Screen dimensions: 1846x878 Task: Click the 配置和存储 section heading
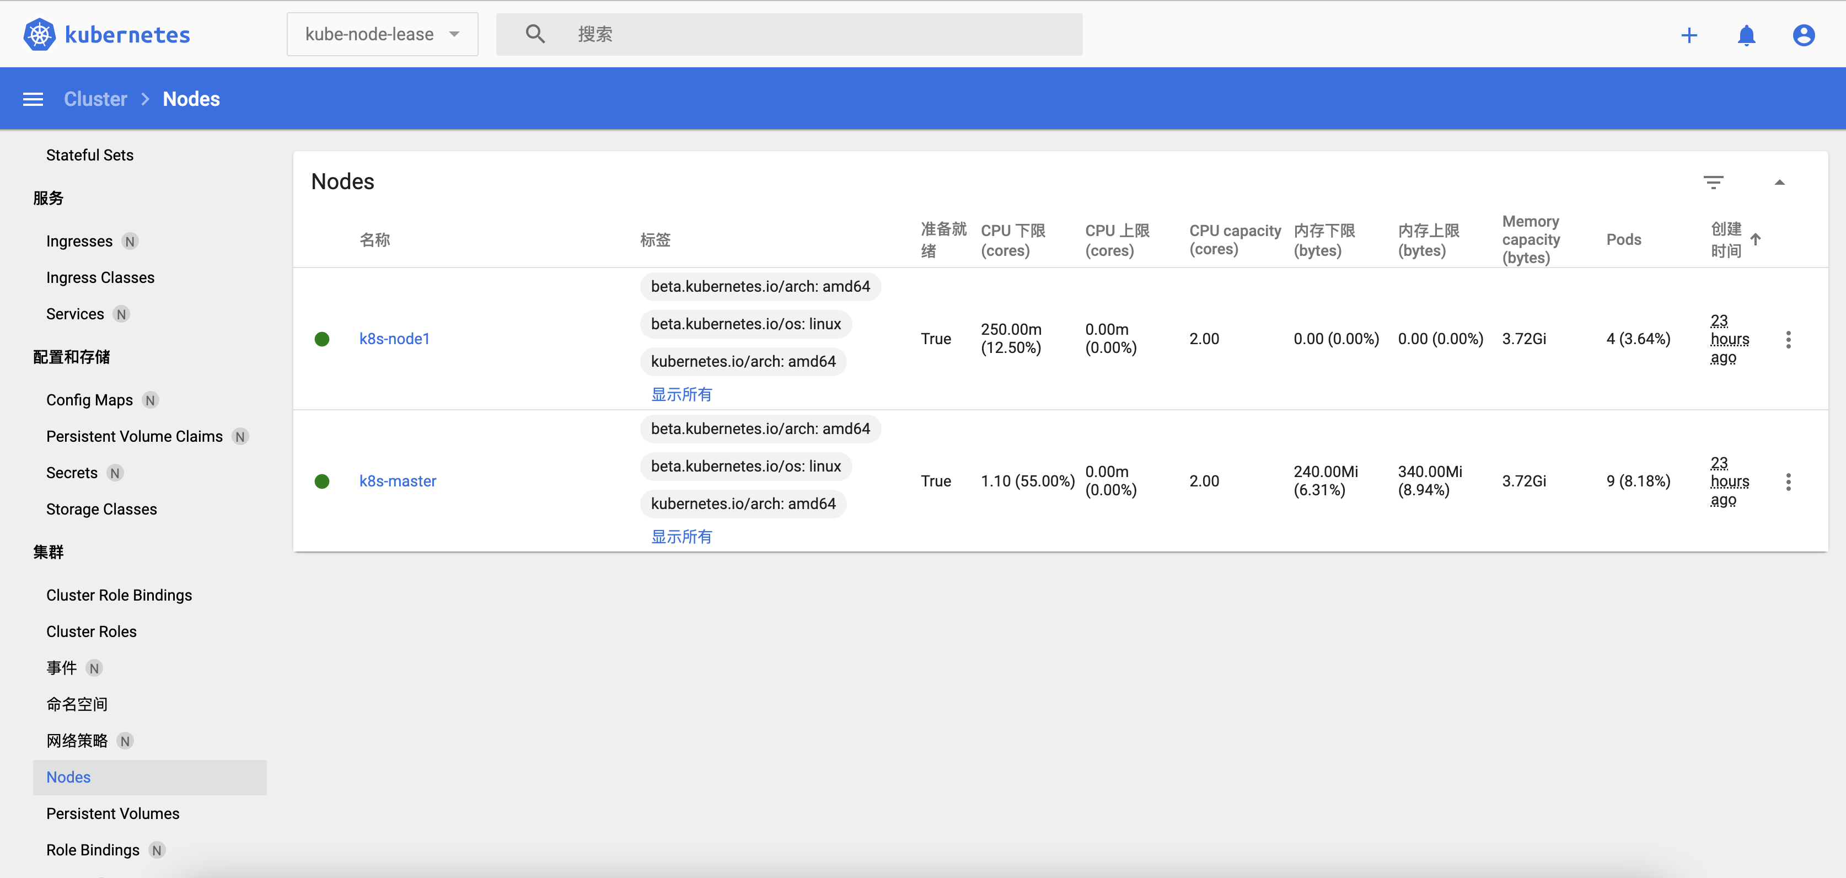tap(71, 357)
